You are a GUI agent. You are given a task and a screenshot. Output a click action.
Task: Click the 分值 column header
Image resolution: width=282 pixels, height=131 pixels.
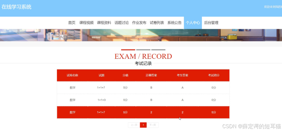pyautogui.click(x=125, y=75)
